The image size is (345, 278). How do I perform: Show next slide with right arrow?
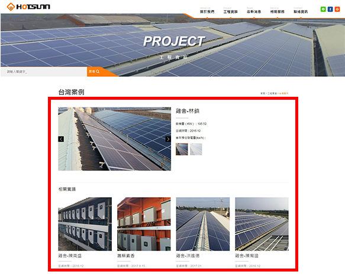click(x=168, y=139)
